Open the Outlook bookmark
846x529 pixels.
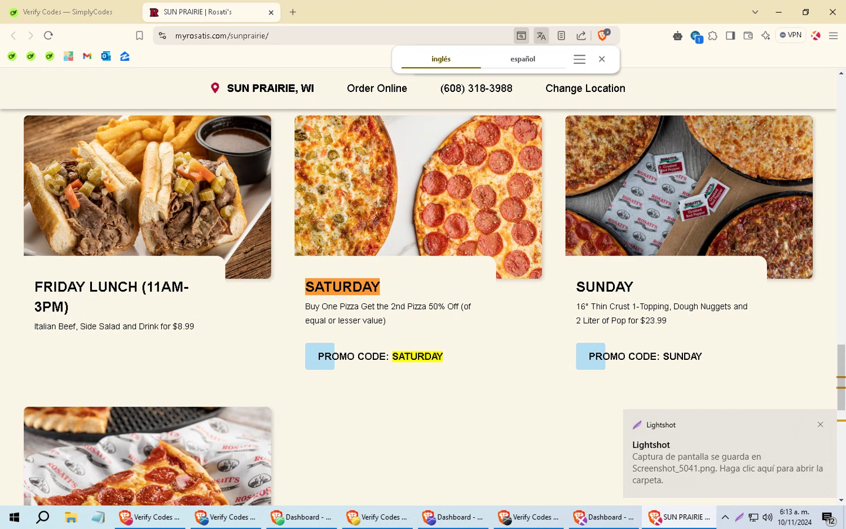point(106,56)
